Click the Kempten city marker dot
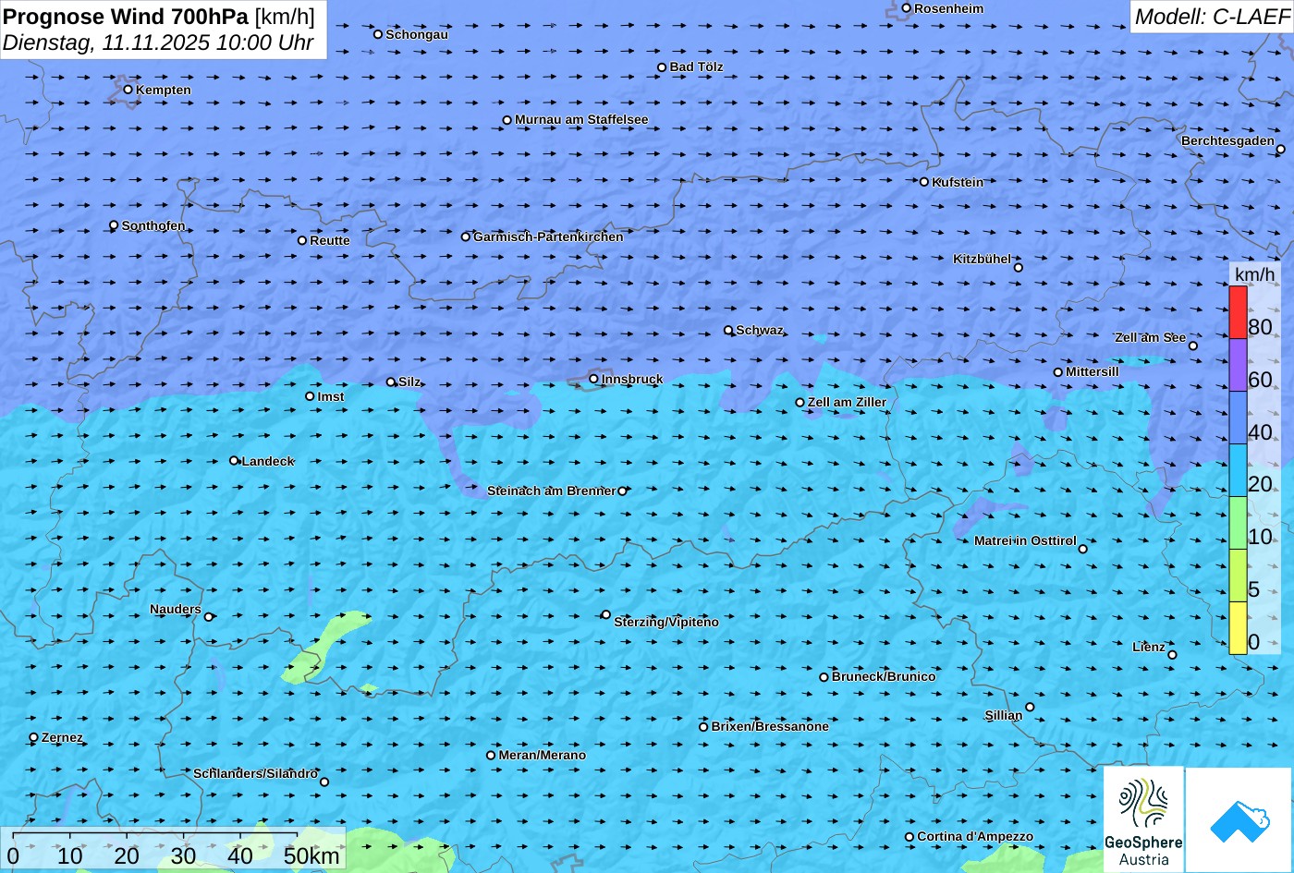Image resolution: width=1294 pixels, height=873 pixels. [x=128, y=90]
